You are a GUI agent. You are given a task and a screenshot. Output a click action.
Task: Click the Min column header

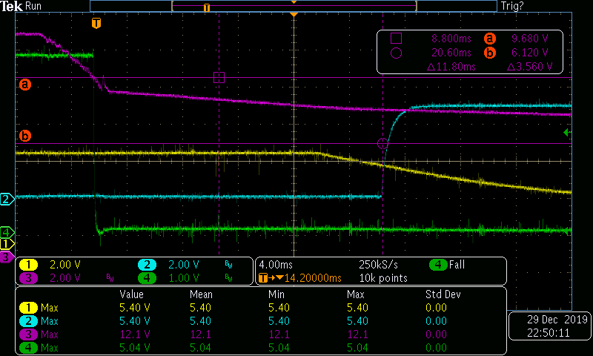pos(276,294)
